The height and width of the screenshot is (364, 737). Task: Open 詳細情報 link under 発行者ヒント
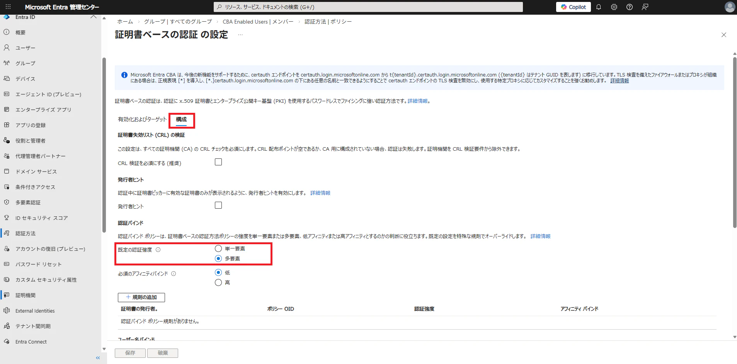(320, 193)
